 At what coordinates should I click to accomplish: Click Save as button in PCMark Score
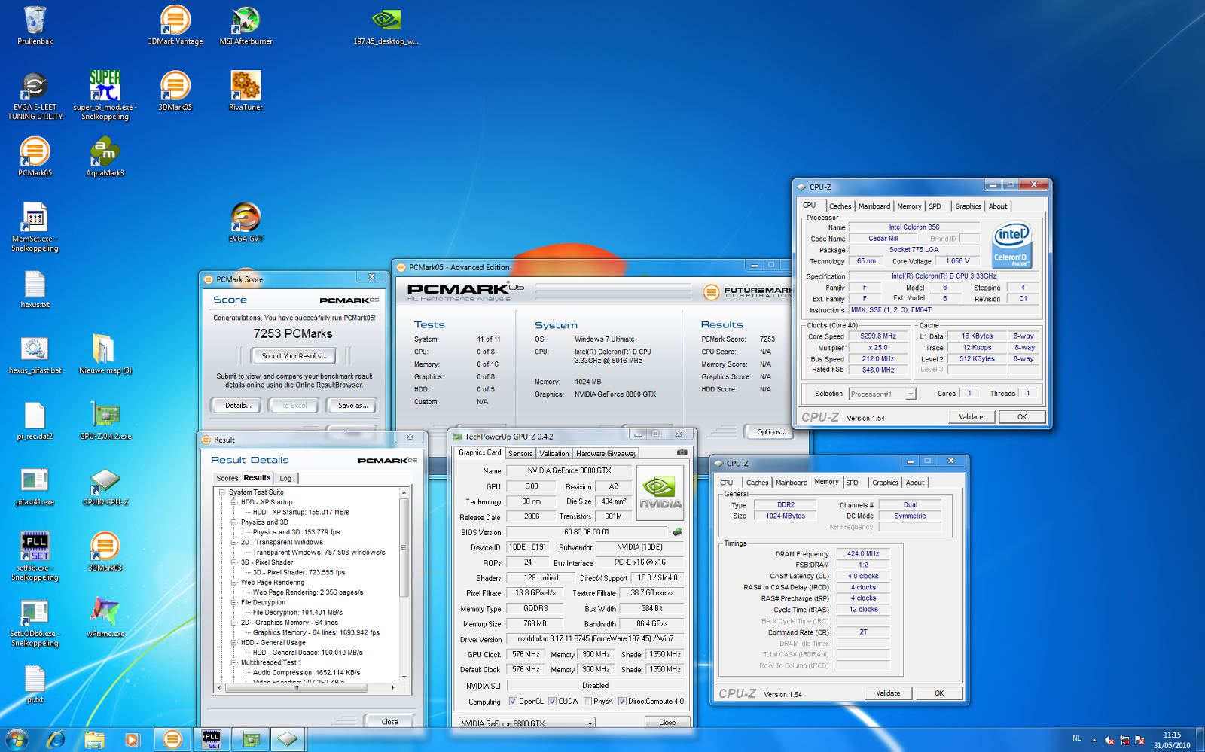(352, 406)
